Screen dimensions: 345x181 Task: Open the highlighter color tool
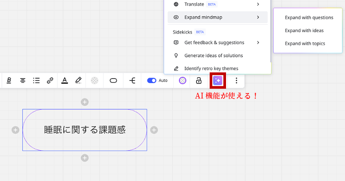(78, 80)
